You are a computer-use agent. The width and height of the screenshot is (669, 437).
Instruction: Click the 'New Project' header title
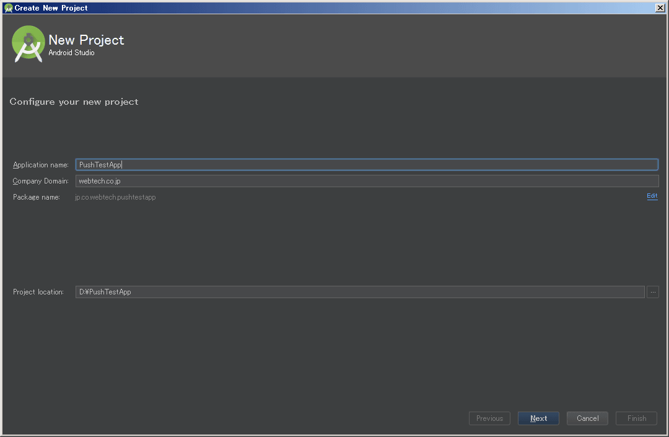coord(86,40)
